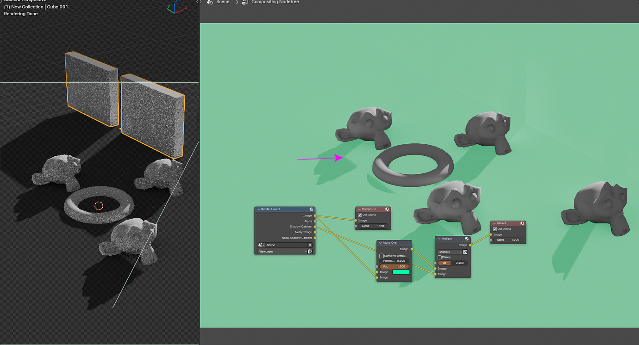
Task: Collapse the Viewer node
Action: coord(494,223)
